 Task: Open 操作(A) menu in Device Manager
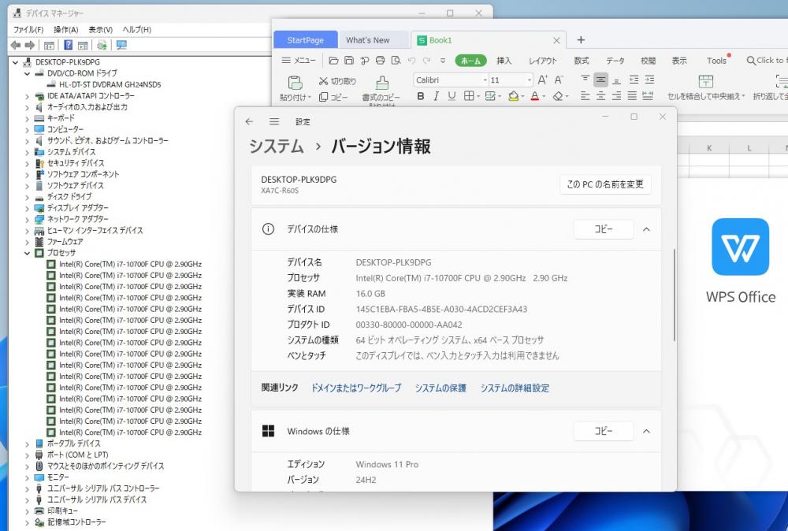(x=66, y=30)
